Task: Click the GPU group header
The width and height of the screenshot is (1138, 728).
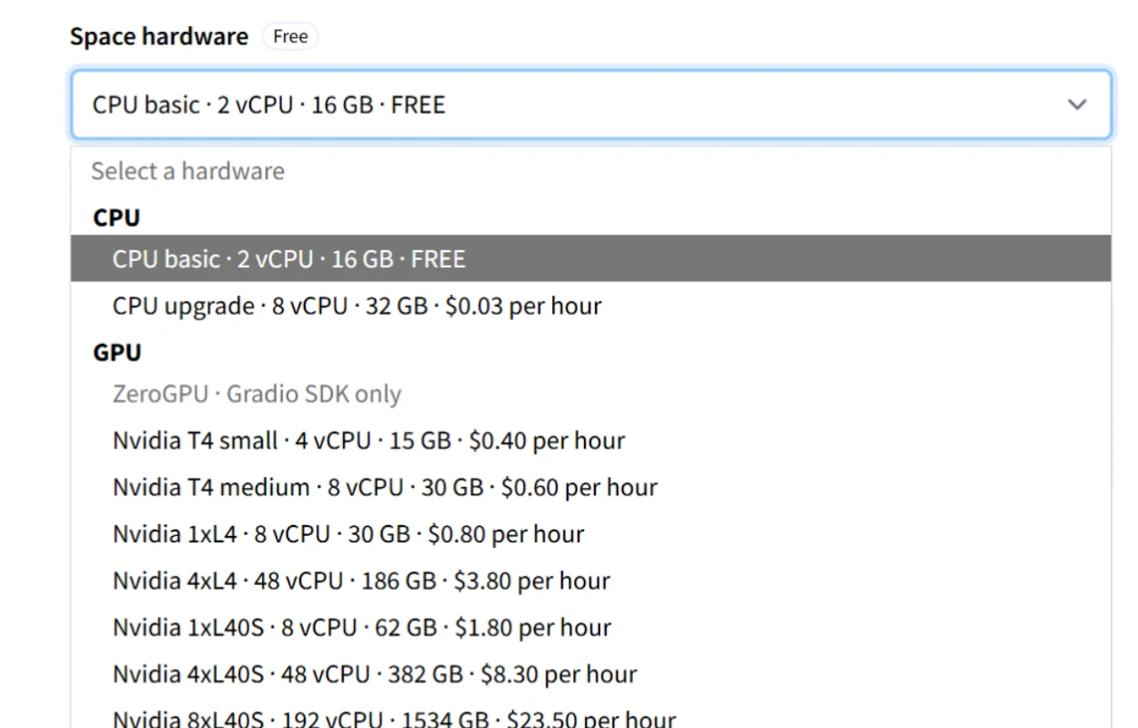Action: pos(117,352)
